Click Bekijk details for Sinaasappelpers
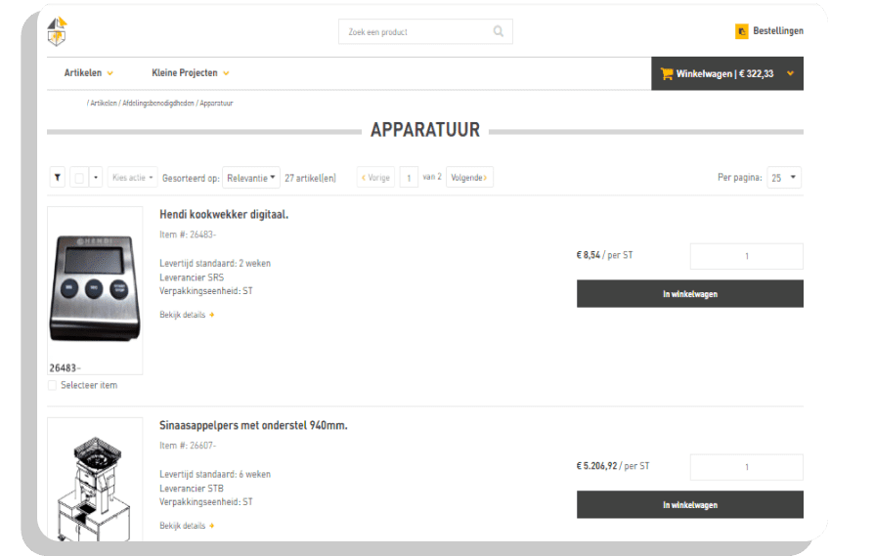 182,526
